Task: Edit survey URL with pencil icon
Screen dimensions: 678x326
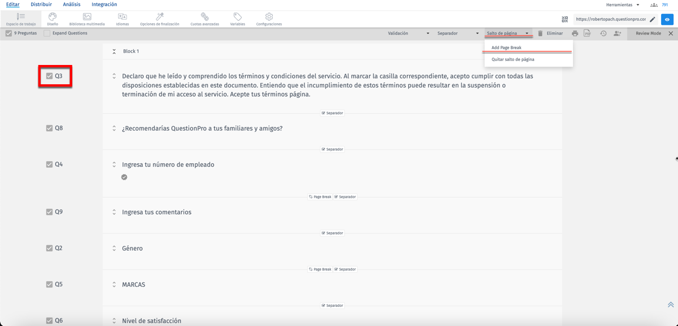Action: (x=653, y=19)
